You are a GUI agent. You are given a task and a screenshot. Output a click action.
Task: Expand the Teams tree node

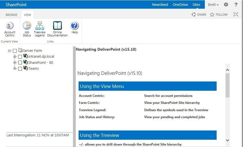(15, 69)
